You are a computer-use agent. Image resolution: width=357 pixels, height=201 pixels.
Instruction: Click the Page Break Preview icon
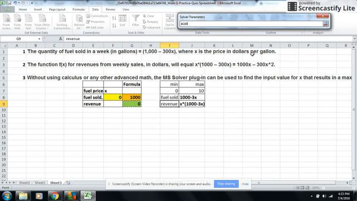click(307, 188)
